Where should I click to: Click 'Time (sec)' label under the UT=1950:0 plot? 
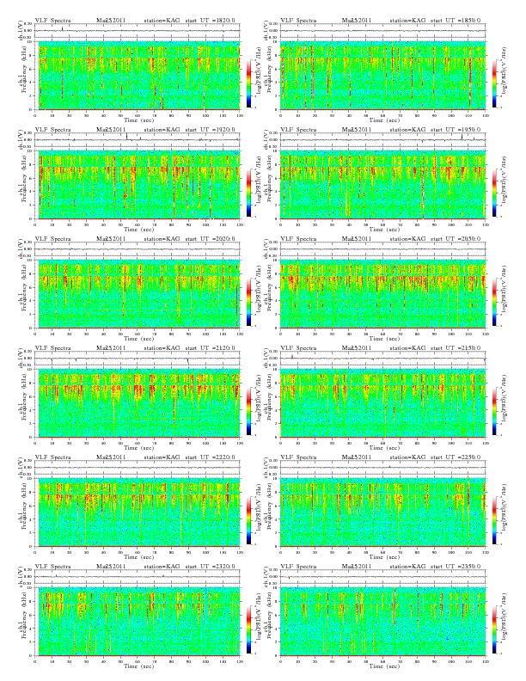(384, 230)
